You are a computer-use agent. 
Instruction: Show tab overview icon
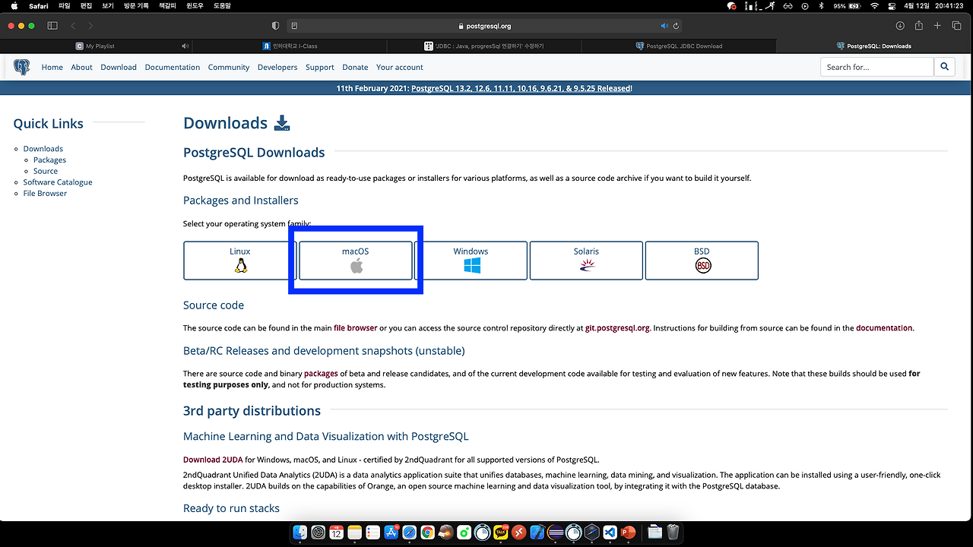coord(957,25)
